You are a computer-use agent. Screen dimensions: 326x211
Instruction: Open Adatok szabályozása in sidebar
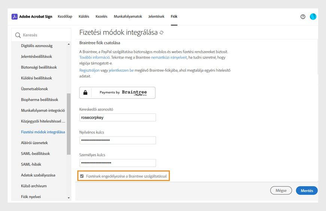[38, 175]
